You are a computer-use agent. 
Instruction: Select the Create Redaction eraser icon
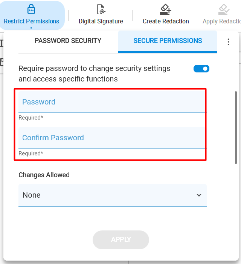[x=166, y=9]
